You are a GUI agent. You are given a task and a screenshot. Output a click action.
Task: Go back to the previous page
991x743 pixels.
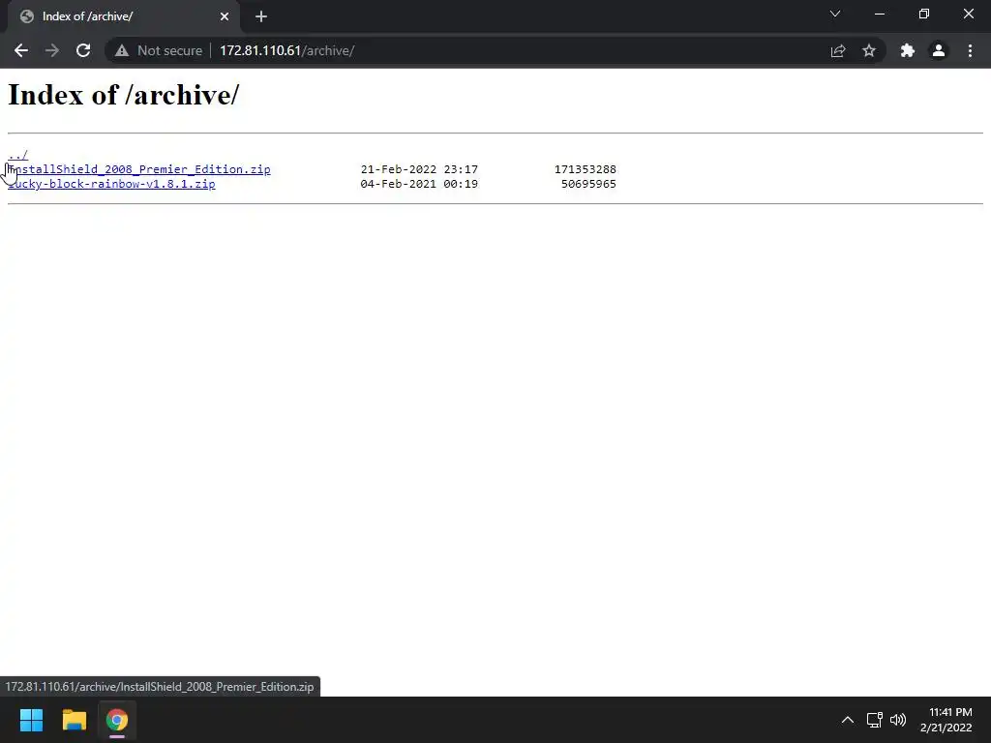(x=21, y=50)
